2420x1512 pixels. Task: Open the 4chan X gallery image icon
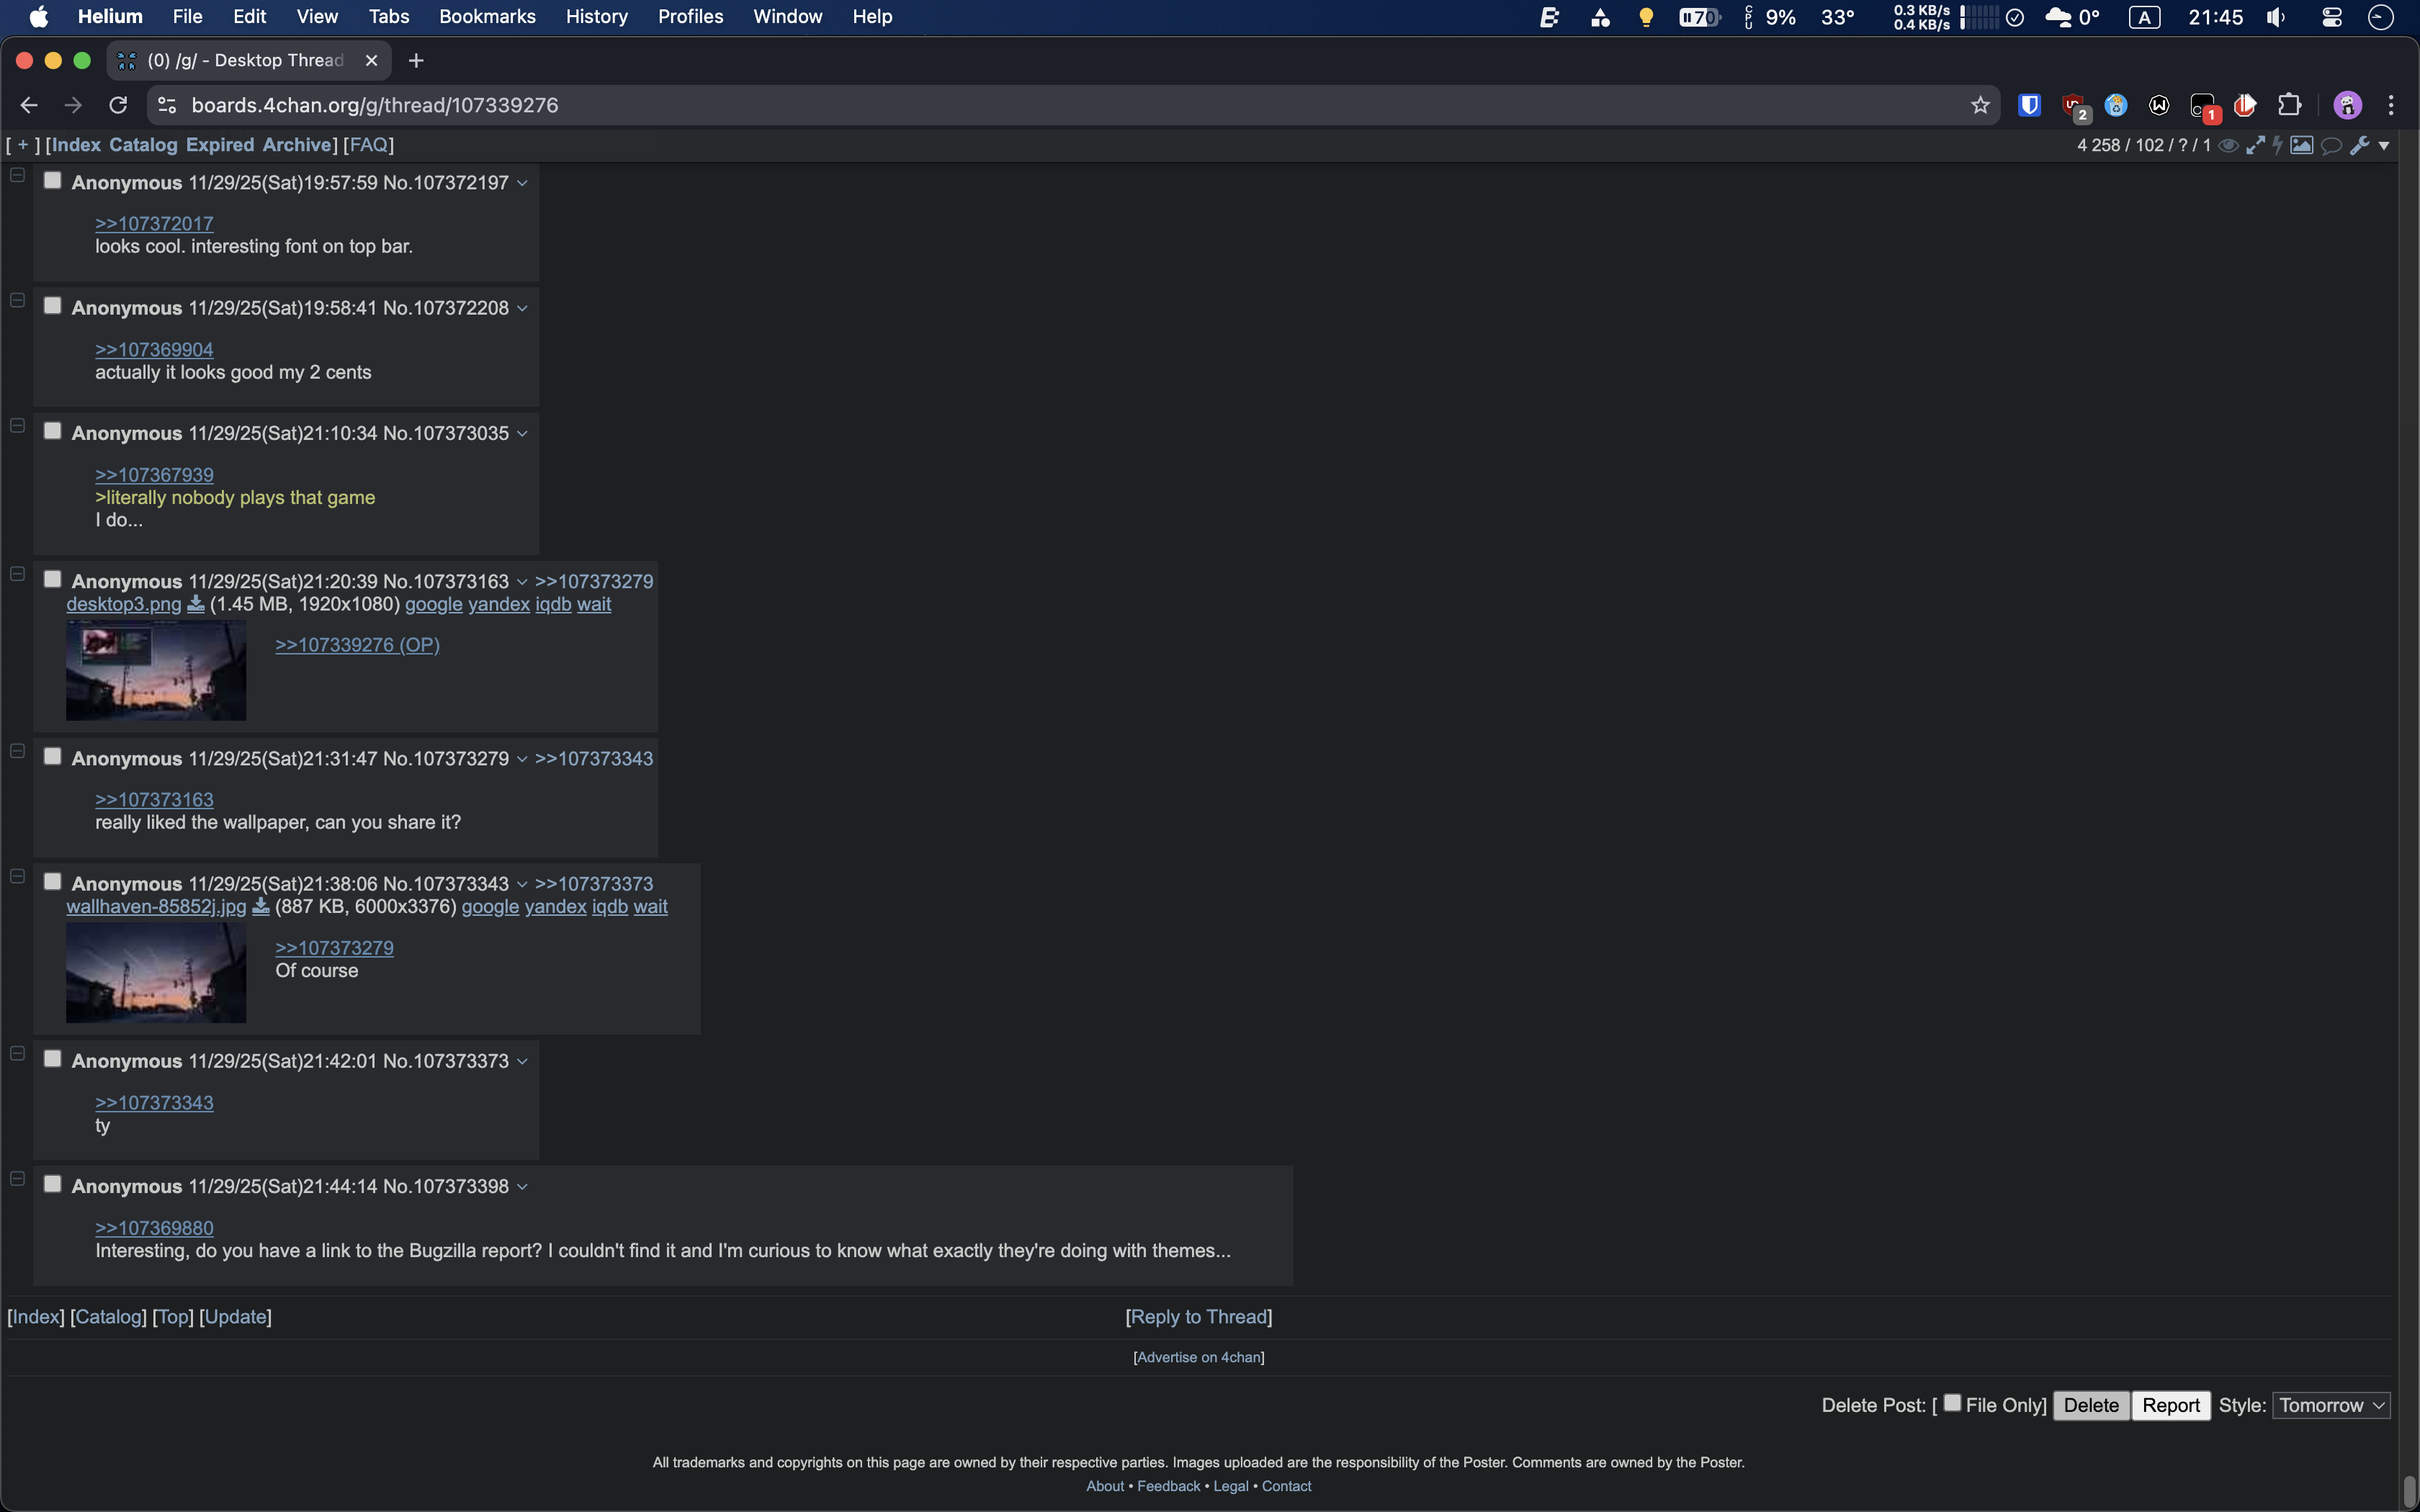click(x=2301, y=145)
